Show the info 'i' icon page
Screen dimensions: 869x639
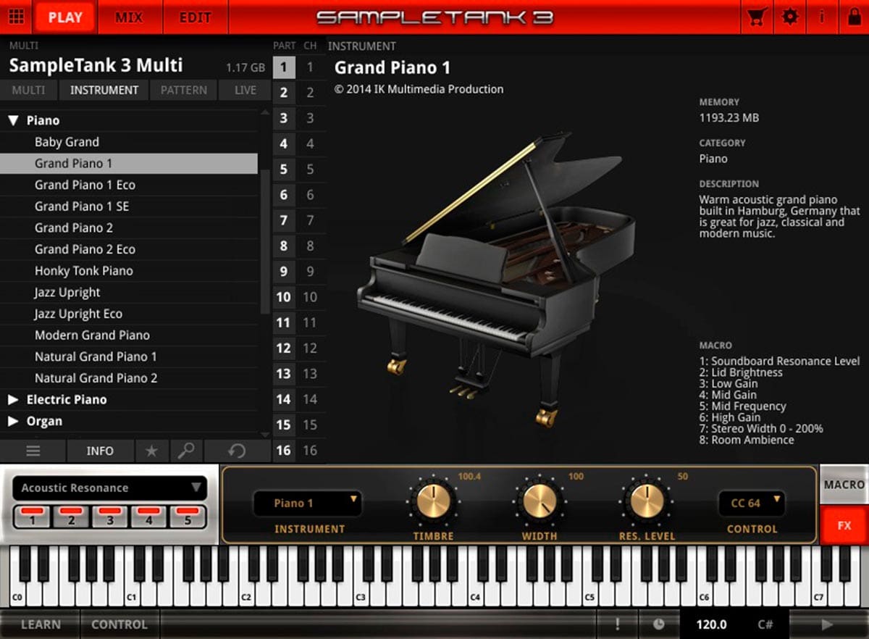(x=822, y=17)
